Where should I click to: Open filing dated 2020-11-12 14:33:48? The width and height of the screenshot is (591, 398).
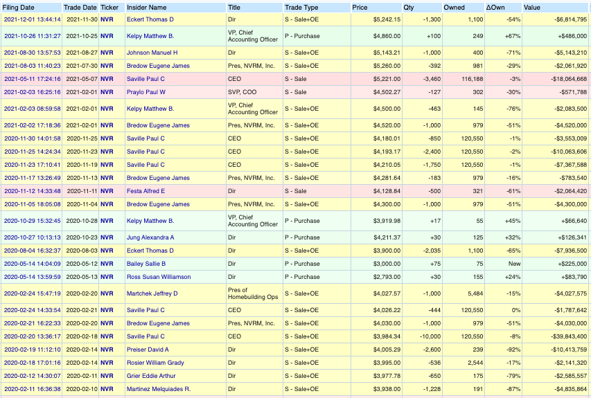[33, 191]
